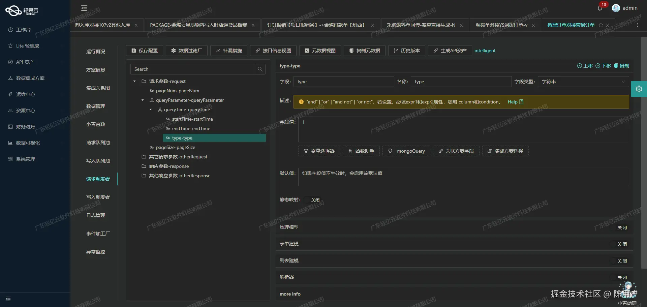Refresh the 微盟订单对接管易订单 tab

(x=601, y=25)
